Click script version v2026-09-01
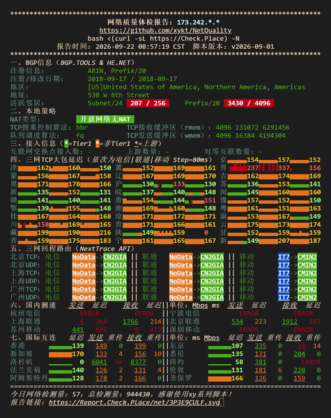The width and height of the screenshot is (331, 418). tap(252, 46)
